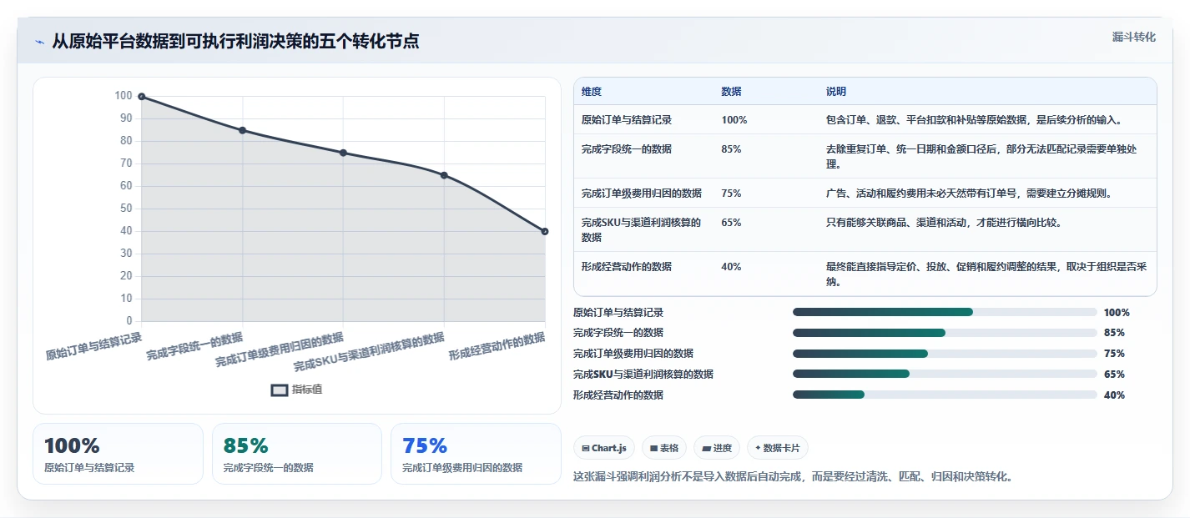The height and width of the screenshot is (518, 1190).
Task: Open the 85% 完成字段统一的数据 data card
Action: click(297, 454)
